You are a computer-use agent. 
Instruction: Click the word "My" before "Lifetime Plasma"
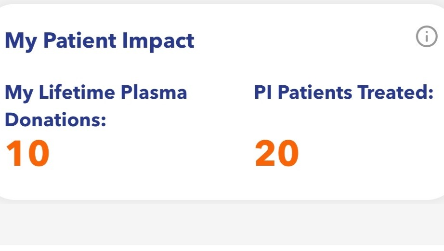coord(18,92)
